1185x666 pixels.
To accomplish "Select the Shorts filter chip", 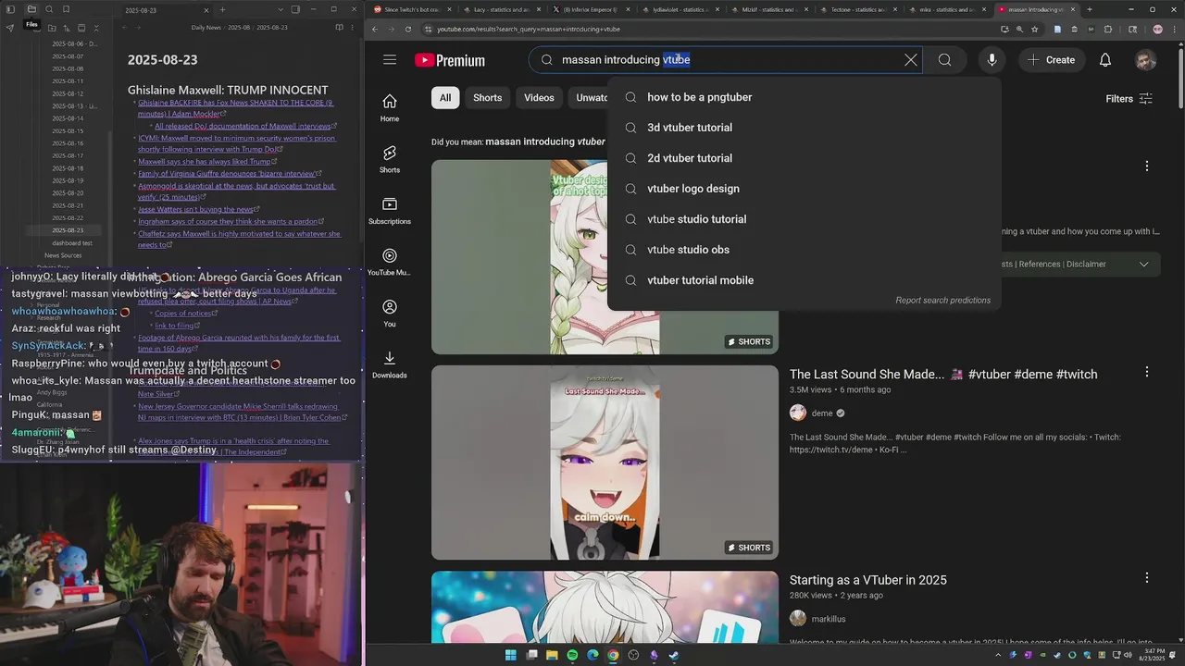I will tap(488, 98).
